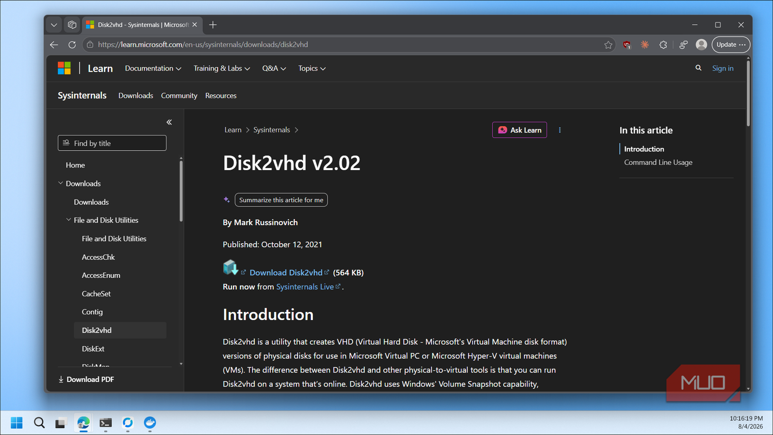Click the Microsoft logo

click(64, 68)
